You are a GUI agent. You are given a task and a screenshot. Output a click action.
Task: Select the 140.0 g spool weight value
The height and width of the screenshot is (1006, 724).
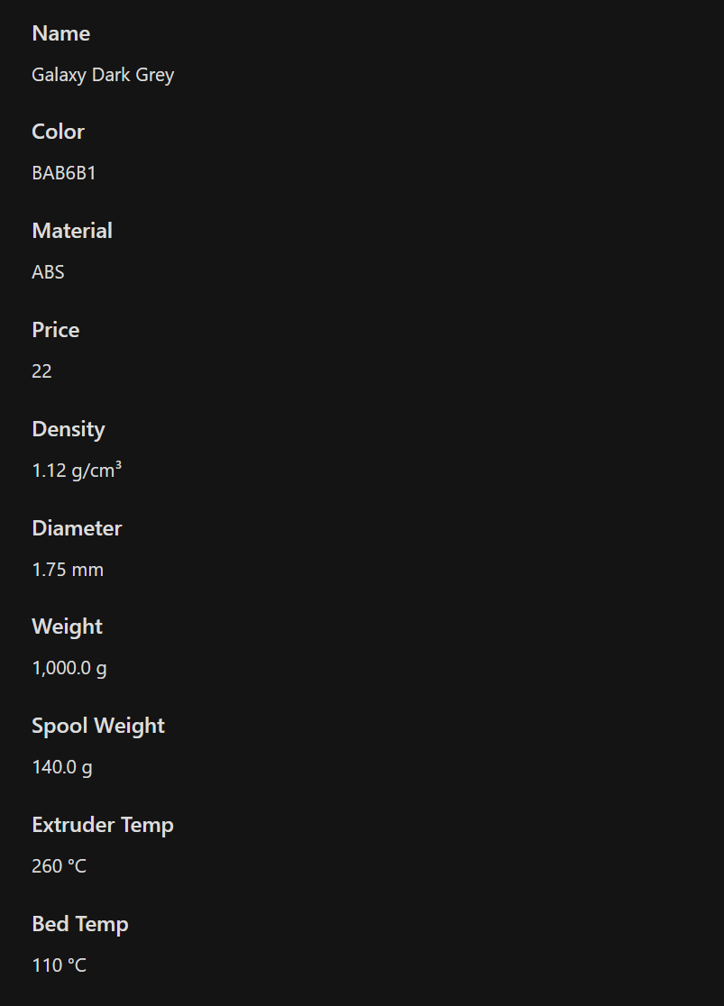62,767
